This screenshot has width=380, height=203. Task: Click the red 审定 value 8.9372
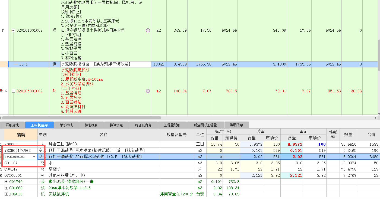point(295,144)
